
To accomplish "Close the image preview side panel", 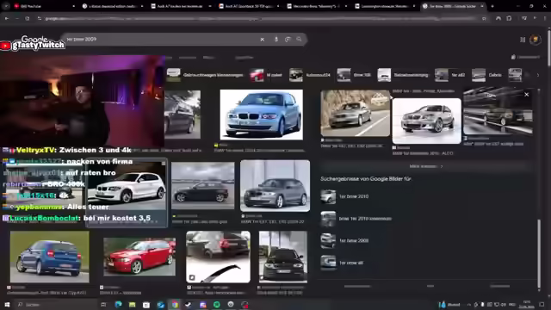I will point(526,95).
